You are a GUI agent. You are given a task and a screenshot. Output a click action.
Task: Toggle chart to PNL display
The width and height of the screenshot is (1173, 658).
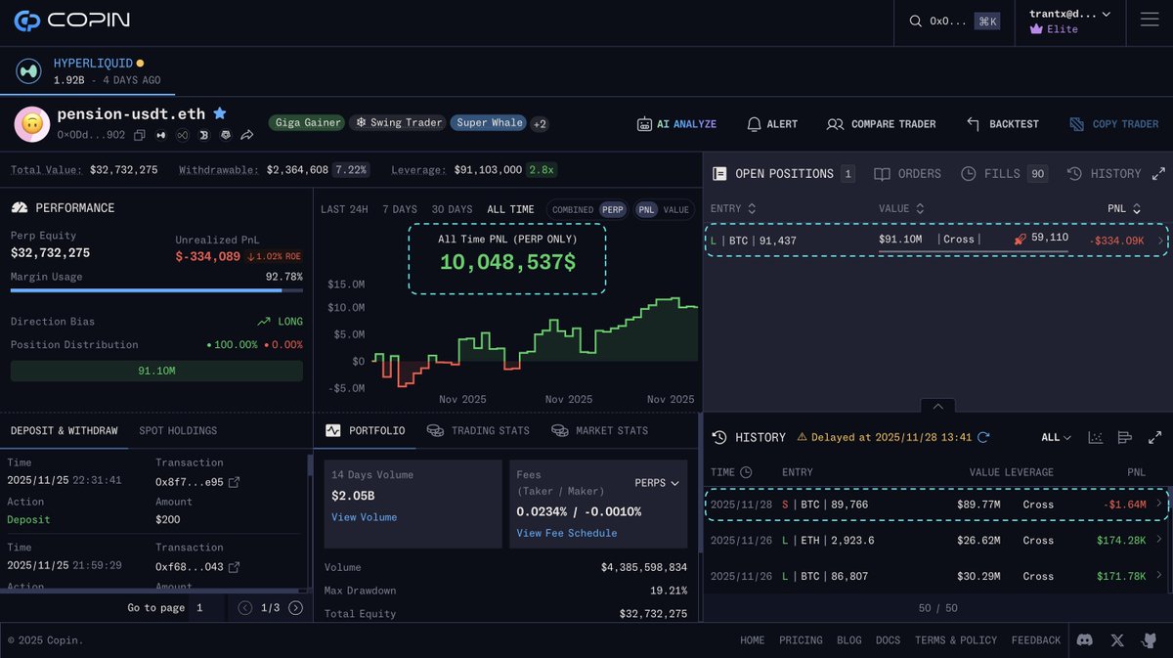point(646,209)
